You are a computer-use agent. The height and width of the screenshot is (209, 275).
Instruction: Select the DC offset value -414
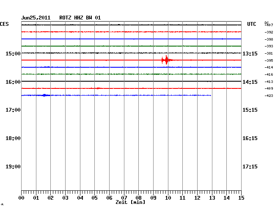point(269,67)
